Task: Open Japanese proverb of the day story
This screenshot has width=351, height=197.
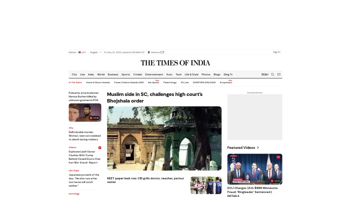Action: tap(84, 180)
